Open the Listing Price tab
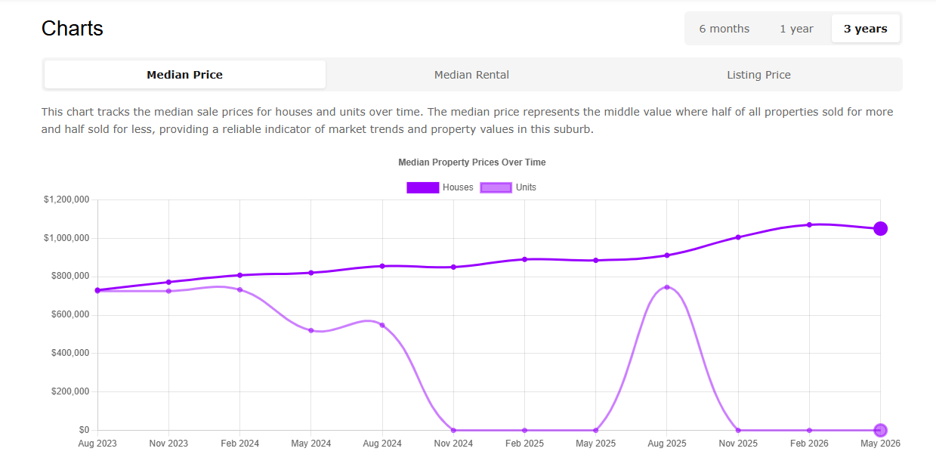Image resolution: width=936 pixels, height=470 pixels. 758,75
